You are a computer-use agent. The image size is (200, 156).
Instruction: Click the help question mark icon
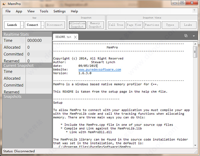194,11
